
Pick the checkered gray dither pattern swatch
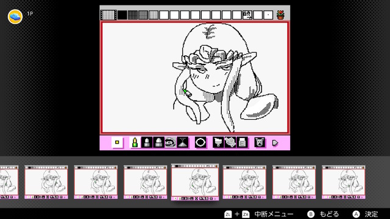point(143,15)
